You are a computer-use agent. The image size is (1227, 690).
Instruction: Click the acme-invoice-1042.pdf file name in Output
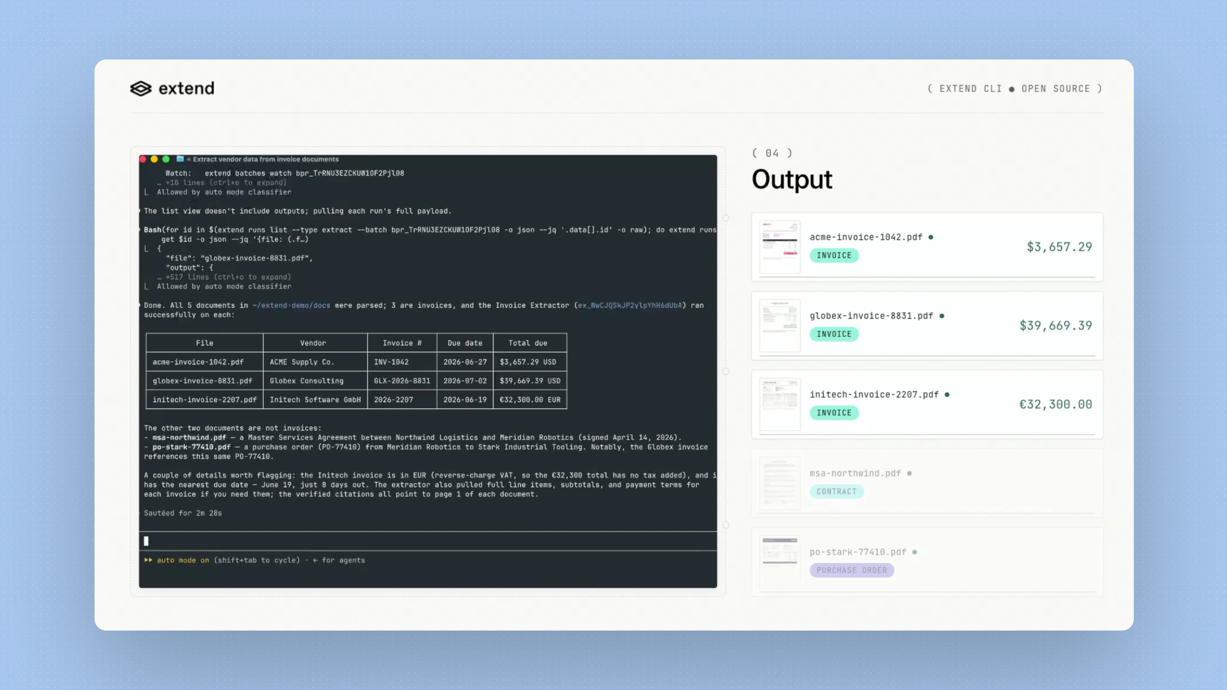pyautogui.click(x=866, y=237)
